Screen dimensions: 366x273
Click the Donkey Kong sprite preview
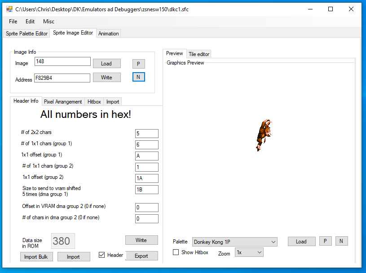pos(264,135)
